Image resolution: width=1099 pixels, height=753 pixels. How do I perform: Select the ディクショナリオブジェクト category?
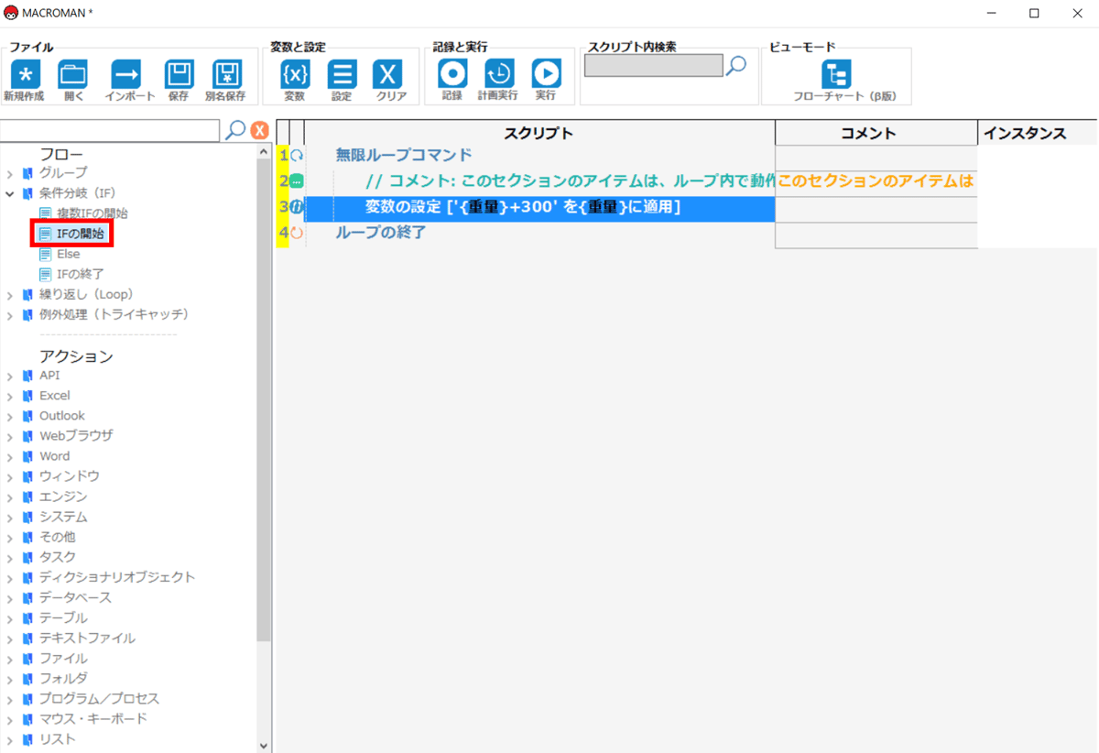coord(117,577)
